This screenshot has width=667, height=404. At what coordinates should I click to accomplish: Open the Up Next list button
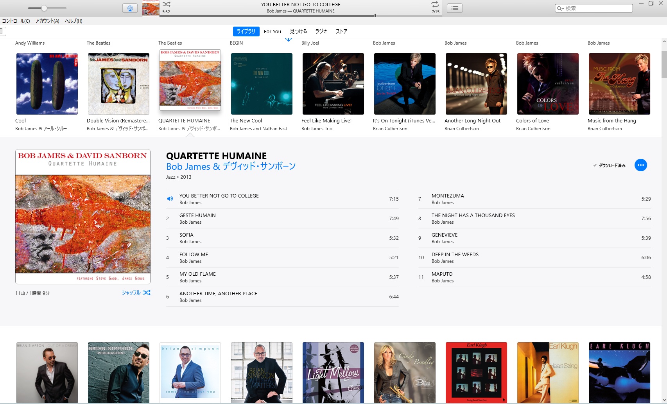pyautogui.click(x=455, y=8)
